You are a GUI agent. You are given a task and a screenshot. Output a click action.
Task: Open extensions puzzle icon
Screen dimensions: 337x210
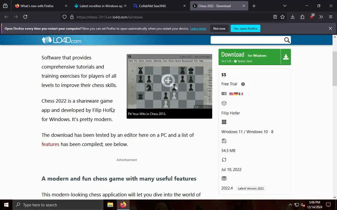302,17
